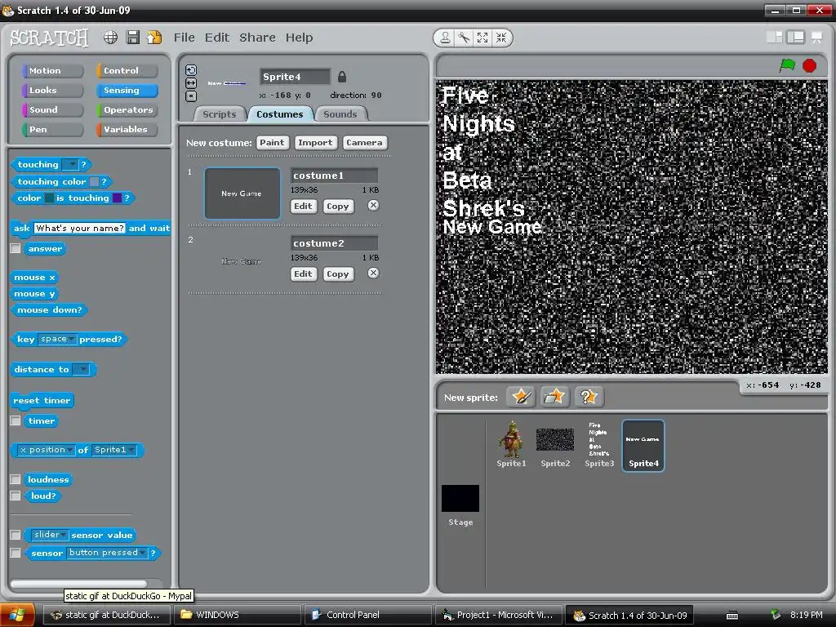
Task: Open the slider sensor dropdown
Action: [x=50, y=535]
